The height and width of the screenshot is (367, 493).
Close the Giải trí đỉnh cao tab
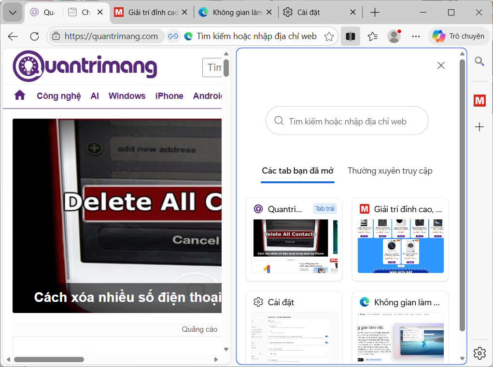point(185,12)
